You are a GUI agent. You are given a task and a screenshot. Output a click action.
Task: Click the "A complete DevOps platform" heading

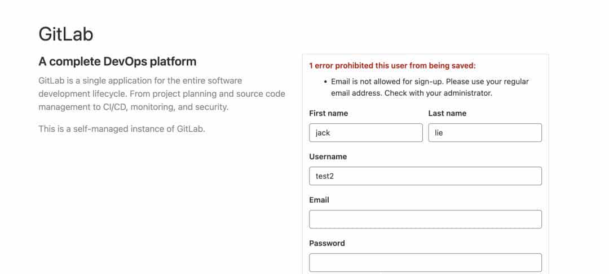click(x=117, y=61)
